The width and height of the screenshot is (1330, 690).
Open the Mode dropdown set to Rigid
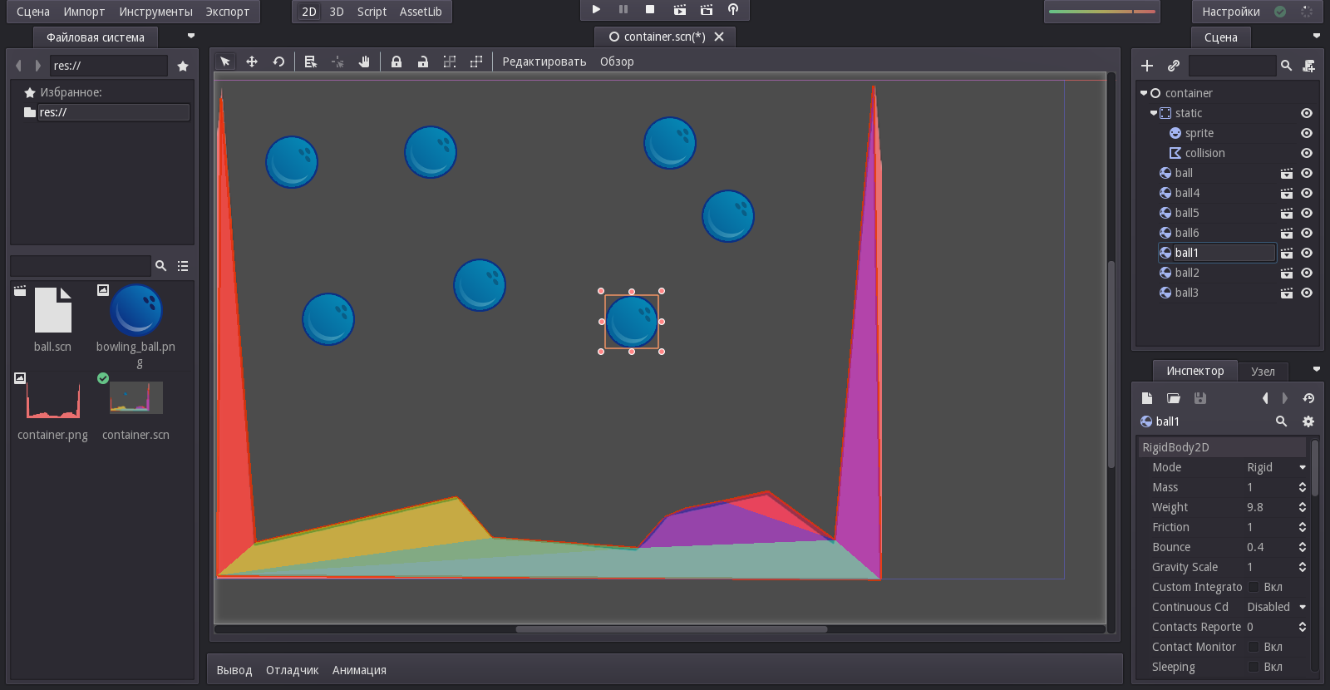click(x=1276, y=467)
